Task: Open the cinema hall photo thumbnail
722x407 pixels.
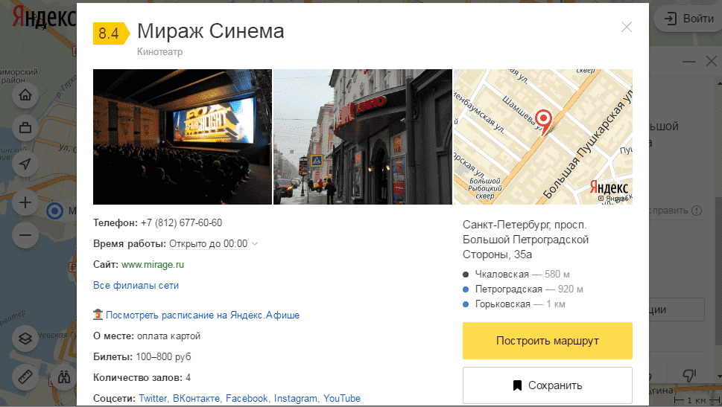Action: [183, 137]
